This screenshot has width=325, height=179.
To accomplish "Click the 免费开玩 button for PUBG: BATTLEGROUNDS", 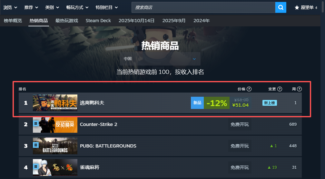I will click(240, 146).
